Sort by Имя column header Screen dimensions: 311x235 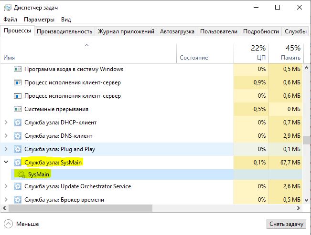click(88, 53)
